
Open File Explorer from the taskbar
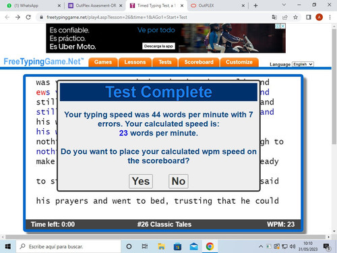point(161,246)
